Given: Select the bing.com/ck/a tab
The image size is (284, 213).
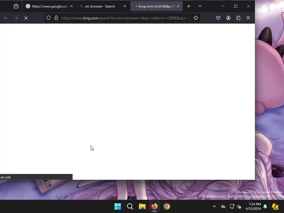Looking at the screenshot, I should (x=156, y=6).
